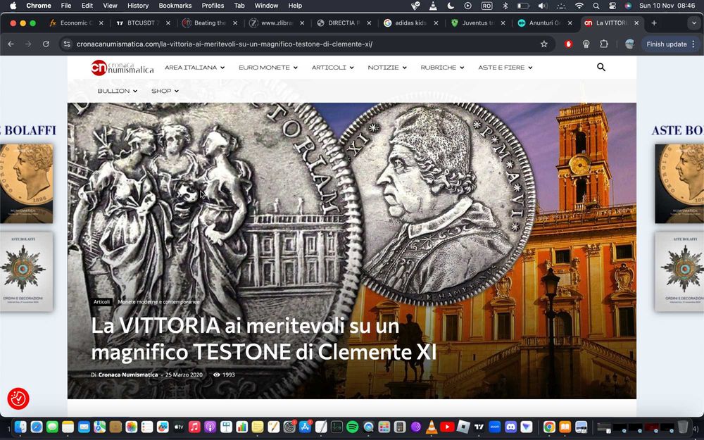704x440 pixels.
Task: Open volume control in menu bar
Action: pyautogui.click(x=542, y=6)
